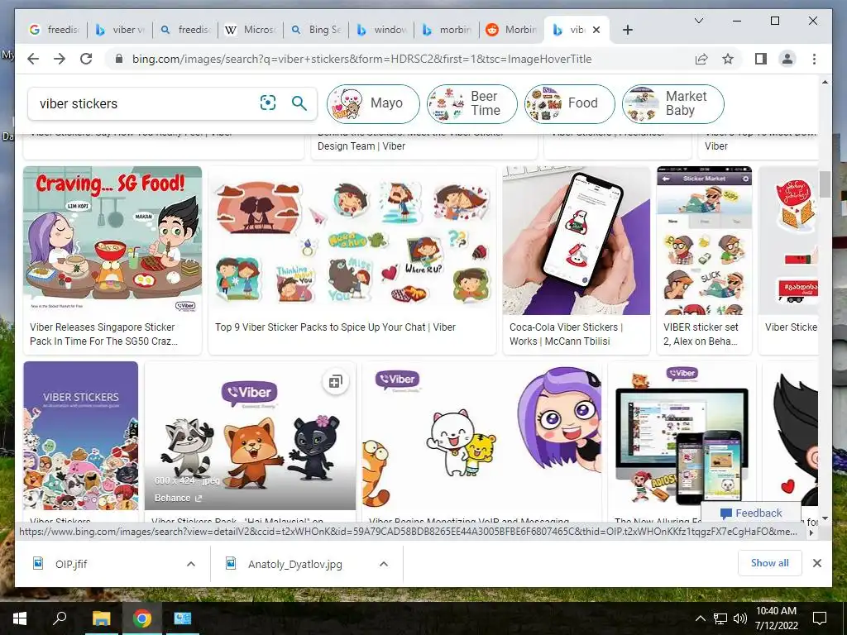Expand options for the OIP.jfif download
Image resolution: width=847 pixels, height=635 pixels.
pos(191,564)
